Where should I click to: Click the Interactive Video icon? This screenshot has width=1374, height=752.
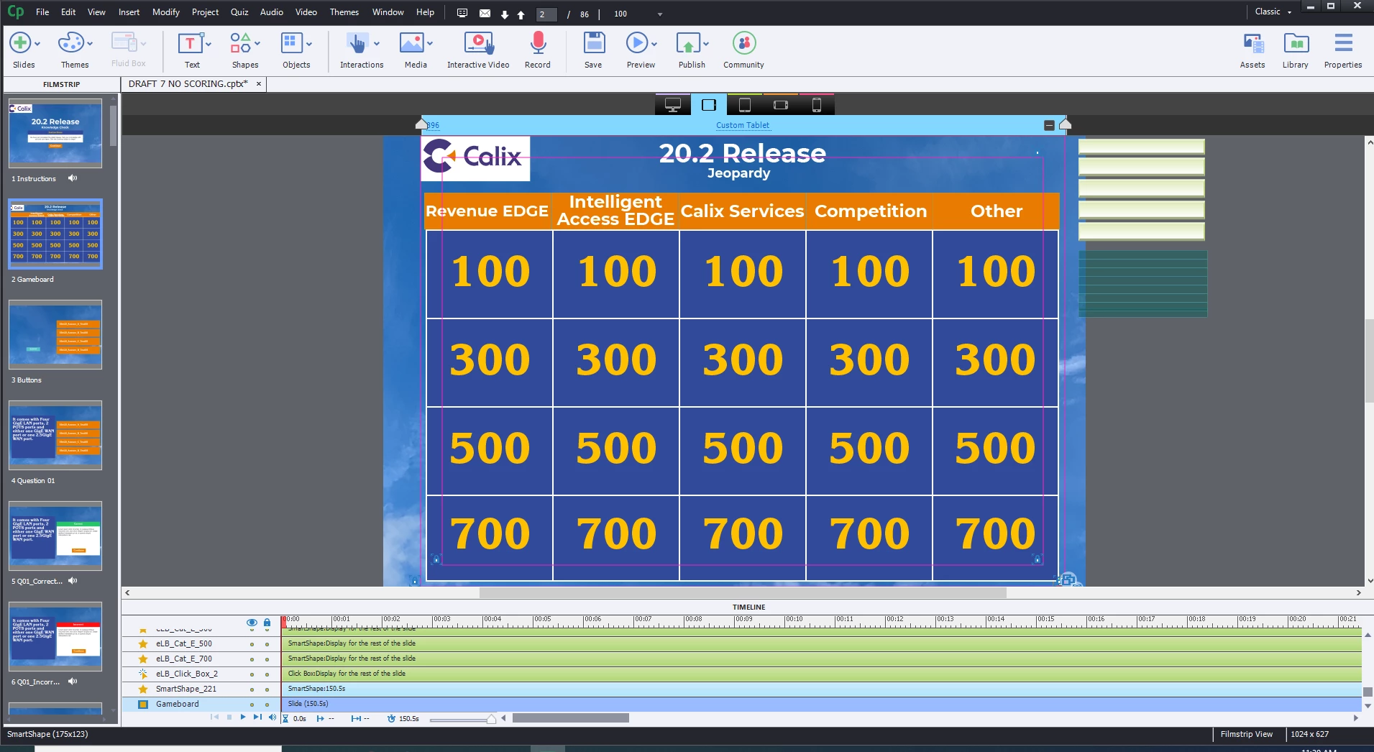pos(478,43)
